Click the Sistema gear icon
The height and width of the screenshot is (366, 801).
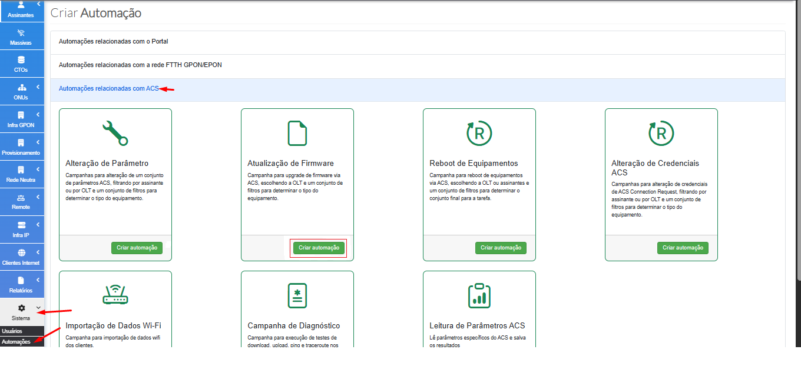coord(21,308)
